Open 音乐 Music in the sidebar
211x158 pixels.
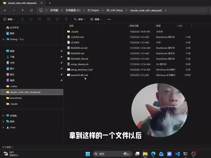coord(10,74)
